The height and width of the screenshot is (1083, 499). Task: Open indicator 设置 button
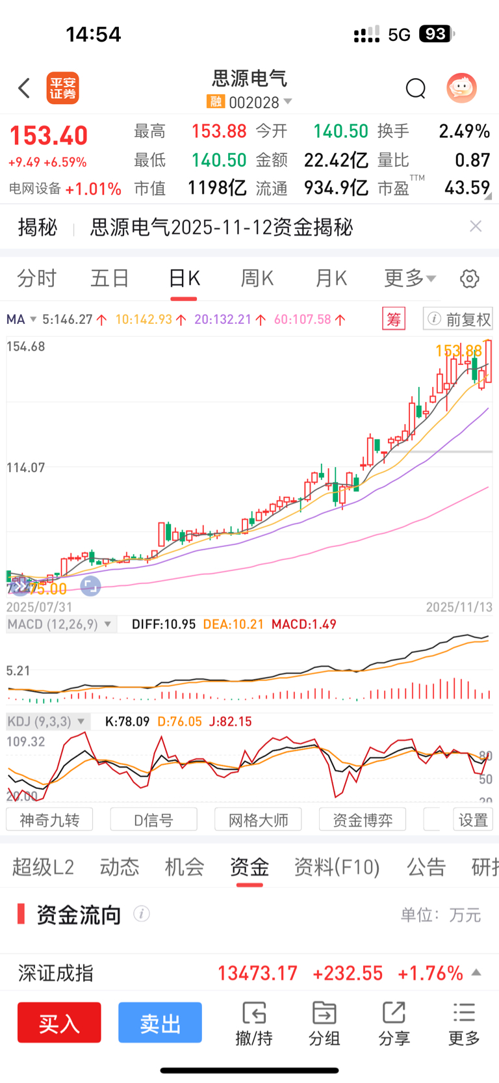point(473,820)
